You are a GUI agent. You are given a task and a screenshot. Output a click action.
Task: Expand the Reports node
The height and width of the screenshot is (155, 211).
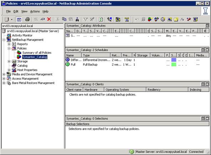pos(9,44)
